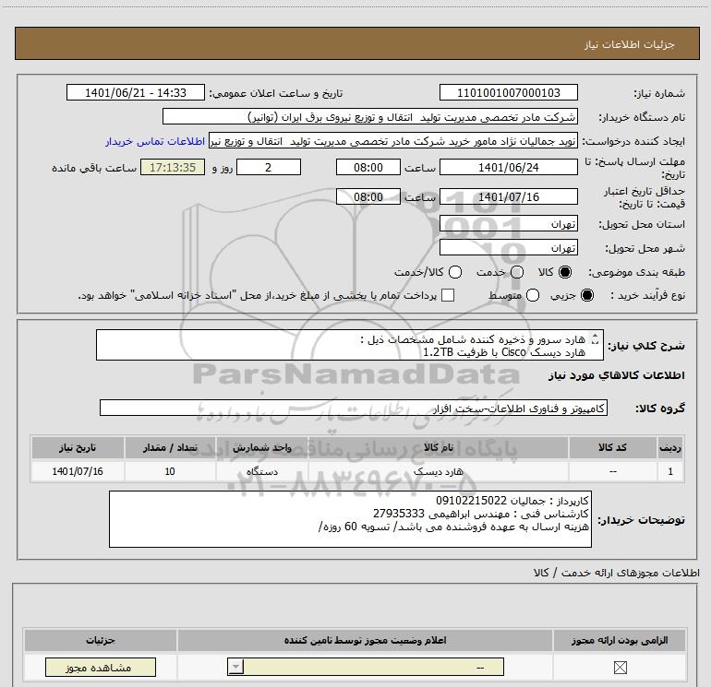
Task: Click the price validity hour 08:00 field
Action: click(x=368, y=196)
